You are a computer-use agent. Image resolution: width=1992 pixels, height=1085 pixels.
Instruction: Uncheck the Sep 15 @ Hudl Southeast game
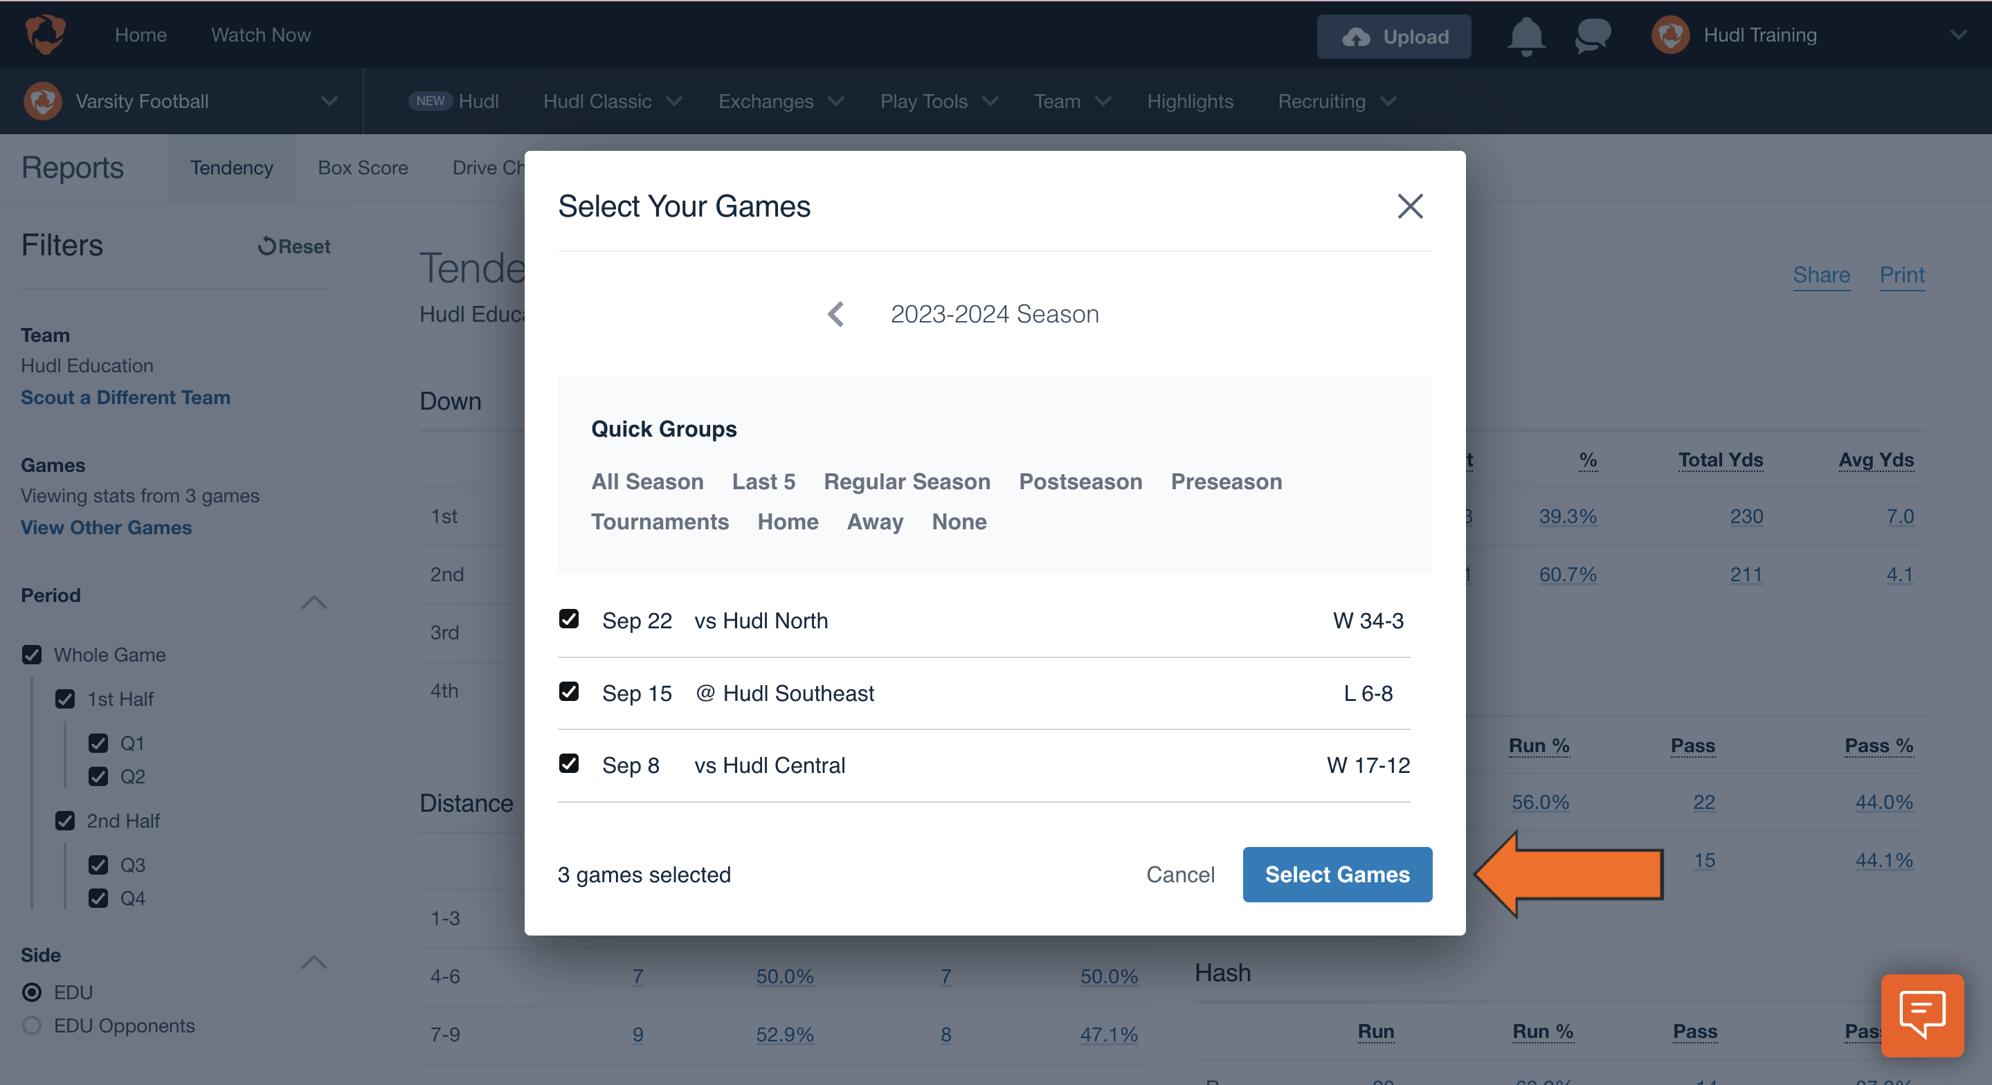coord(569,691)
